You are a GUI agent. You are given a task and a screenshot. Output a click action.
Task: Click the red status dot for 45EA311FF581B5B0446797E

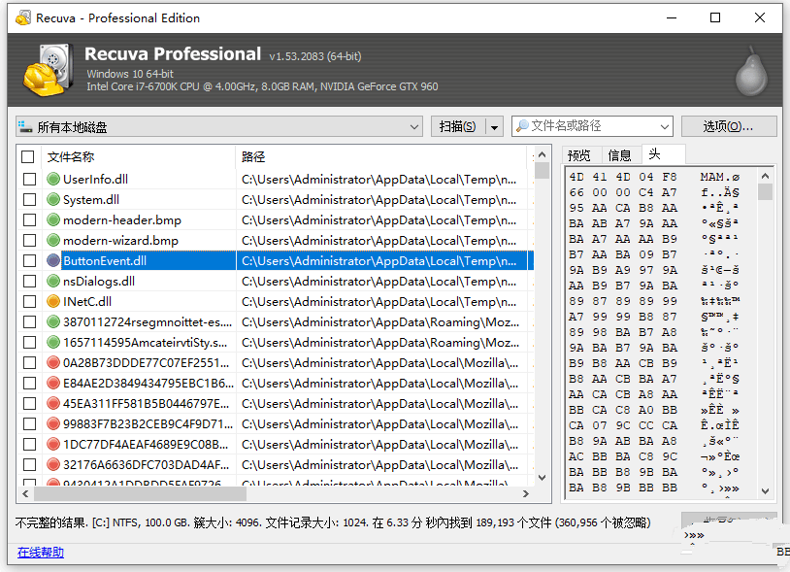53,403
